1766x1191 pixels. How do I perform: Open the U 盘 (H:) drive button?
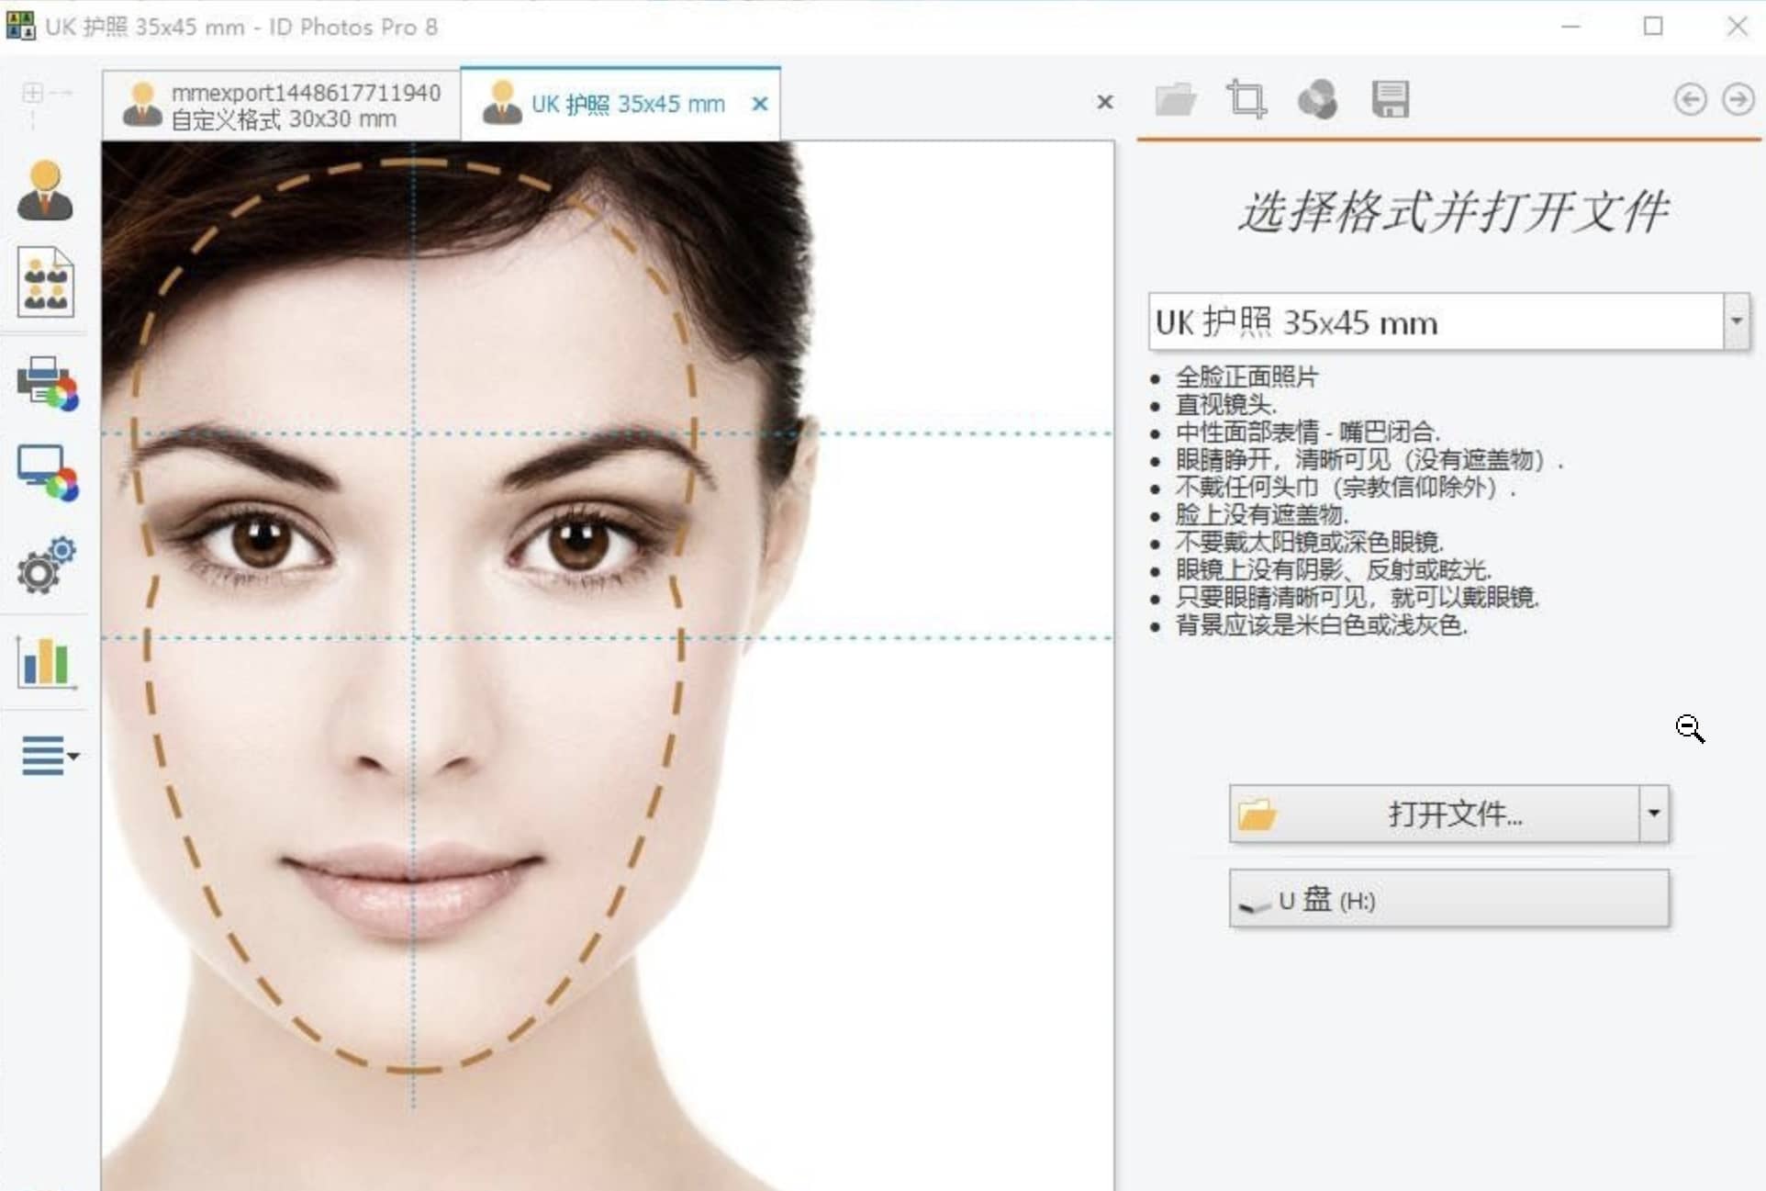pyautogui.click(x=1448, y=899)
